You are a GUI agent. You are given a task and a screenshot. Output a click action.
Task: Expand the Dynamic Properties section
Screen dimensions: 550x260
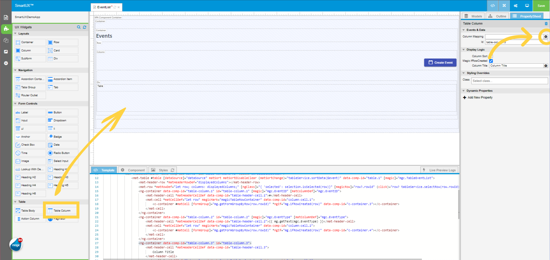point(464,91)
